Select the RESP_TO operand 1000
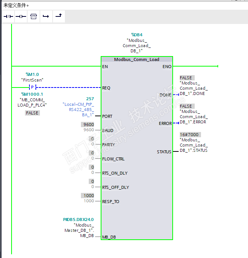 point(89,201)
